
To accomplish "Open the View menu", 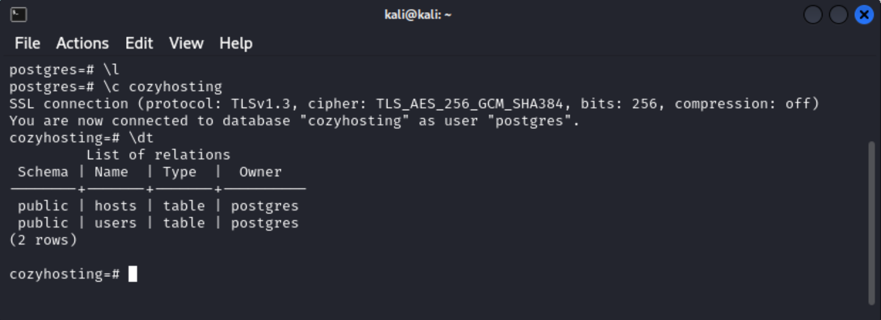I will coord(186,43).
